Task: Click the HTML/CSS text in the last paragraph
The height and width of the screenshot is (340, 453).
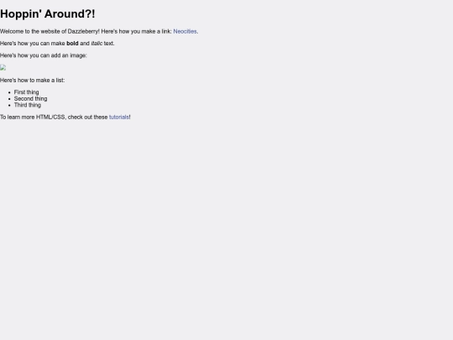Action: [x=50, y=117]
